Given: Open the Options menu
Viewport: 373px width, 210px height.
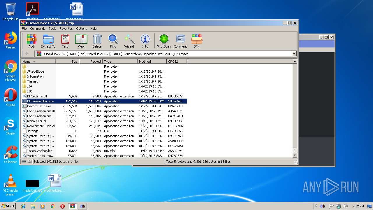Looking at the screenshot, I should 82,29.
